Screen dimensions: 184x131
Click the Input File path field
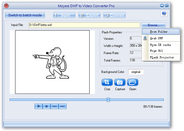(84, 25)
